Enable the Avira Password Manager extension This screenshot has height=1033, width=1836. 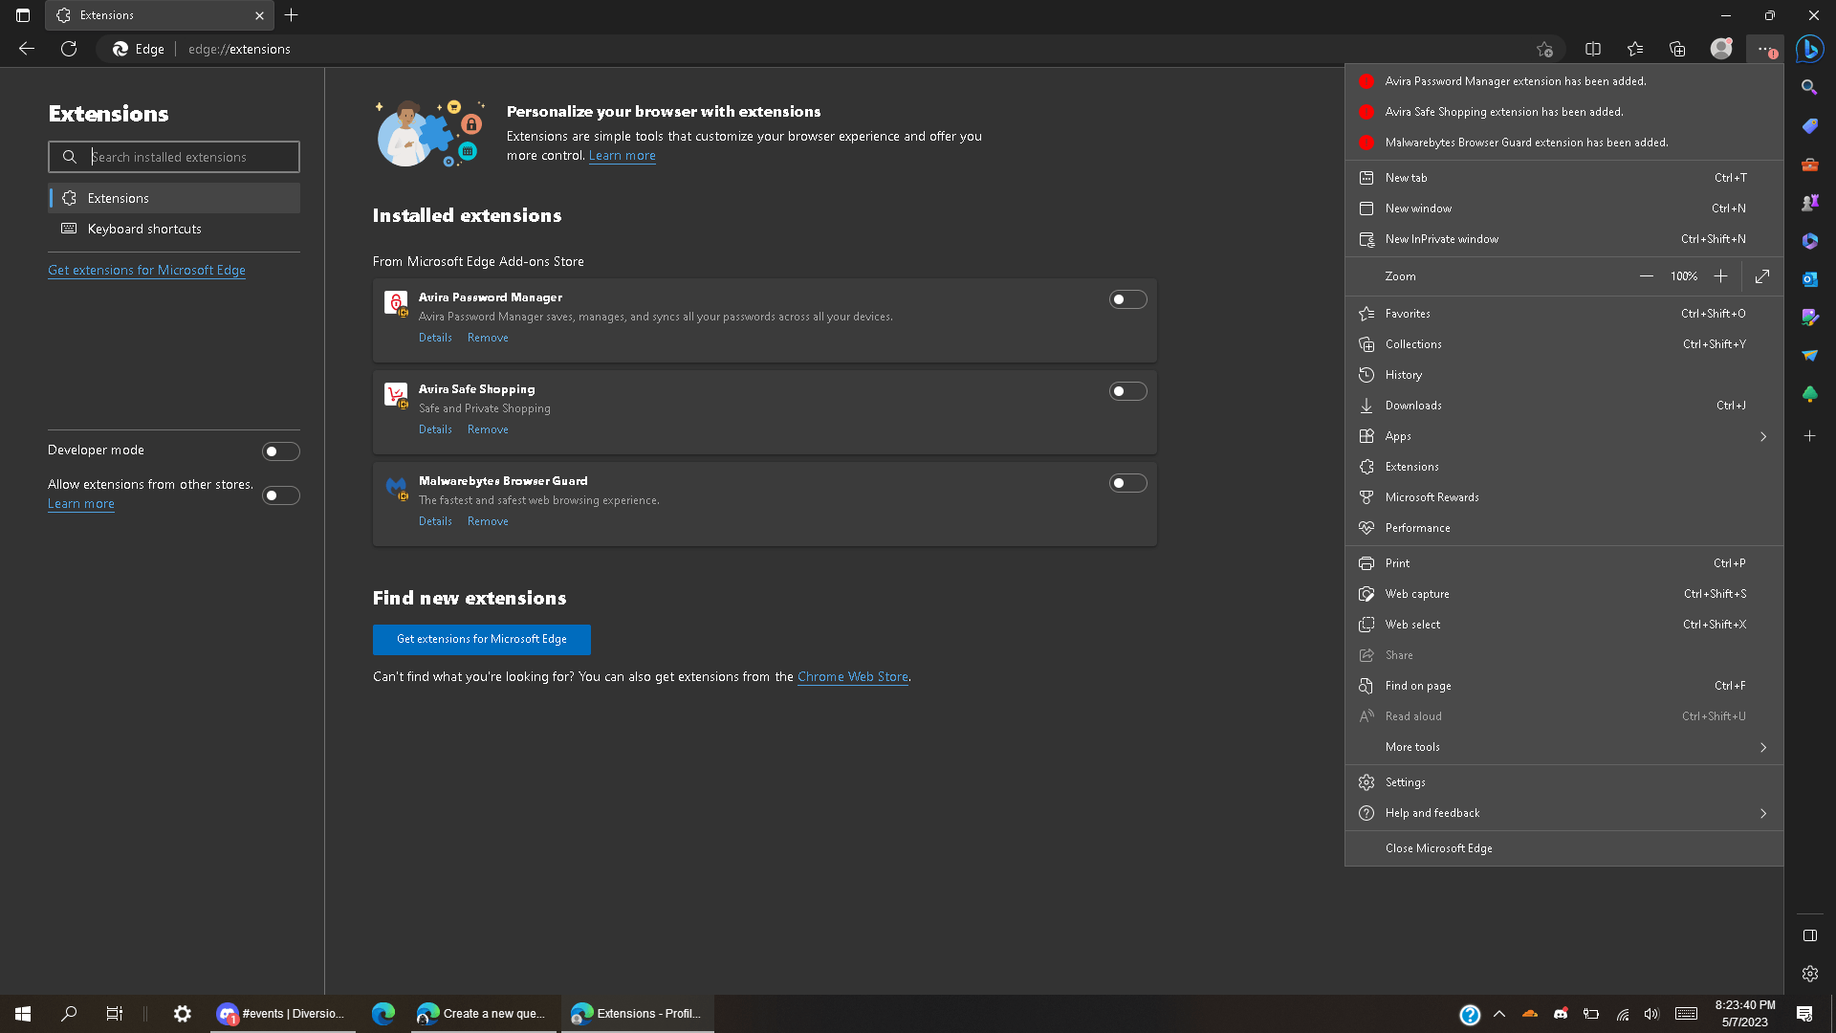point(1127,299)
